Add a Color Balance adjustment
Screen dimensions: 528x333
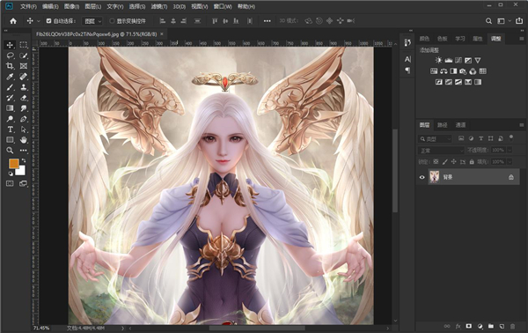point(444,71)
